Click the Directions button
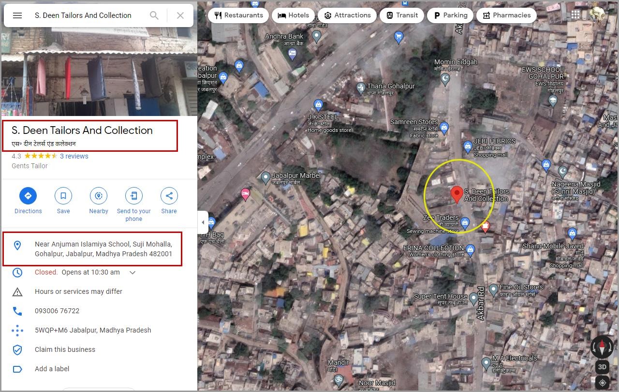Image resolution: width=619 pixels, height=392 pixels. tap(28, 201)
